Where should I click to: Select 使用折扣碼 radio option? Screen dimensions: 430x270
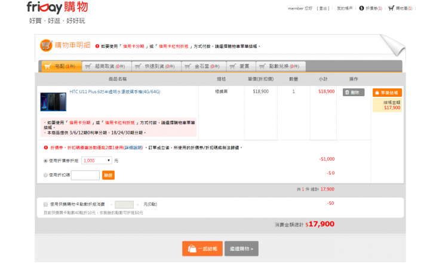click(45, 175)
